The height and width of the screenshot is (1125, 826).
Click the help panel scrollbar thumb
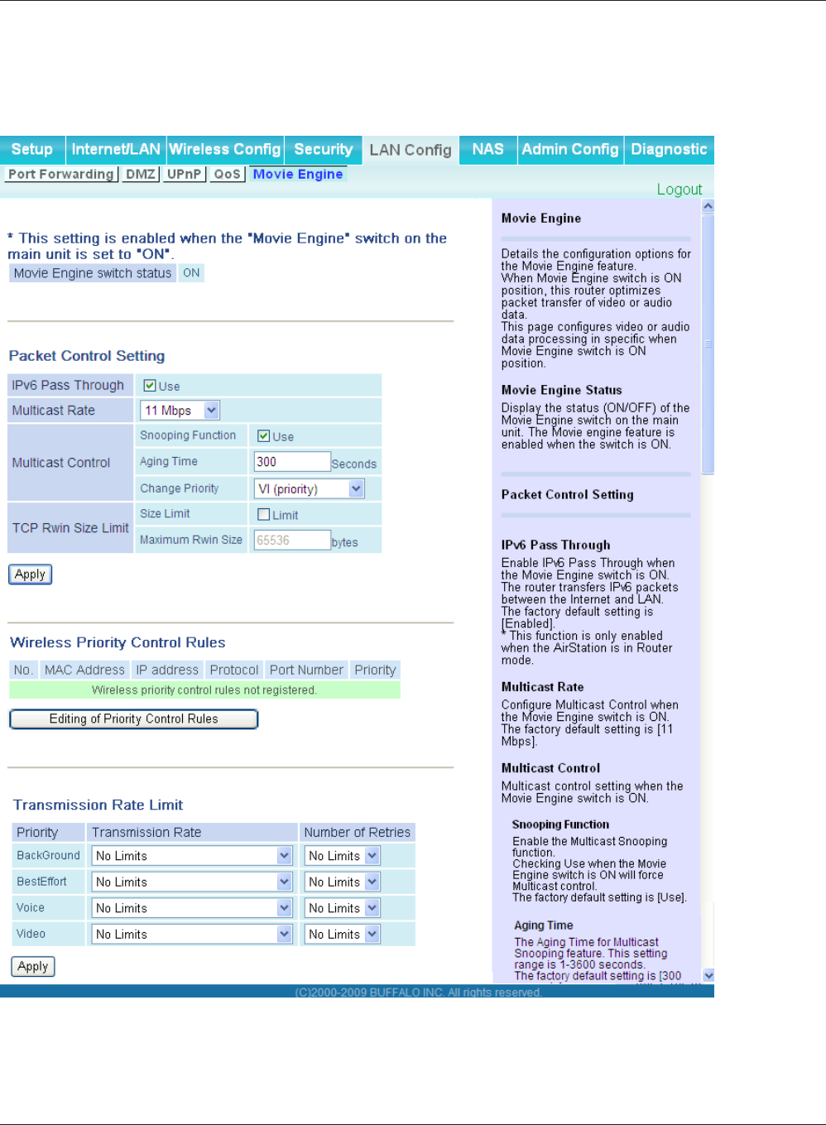coord(708,344)
